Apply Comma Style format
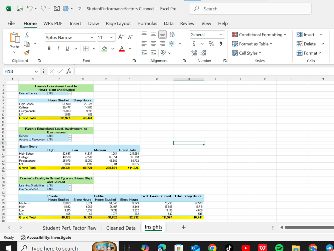The height and width of the screenshot is (251, 334). click(x=221, y=44)
